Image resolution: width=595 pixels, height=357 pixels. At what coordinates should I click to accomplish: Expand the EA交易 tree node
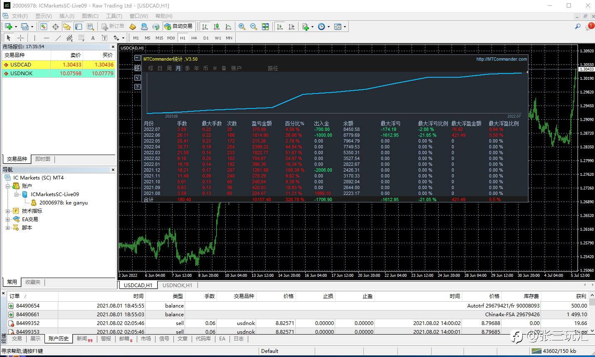[x=8, y=219]
